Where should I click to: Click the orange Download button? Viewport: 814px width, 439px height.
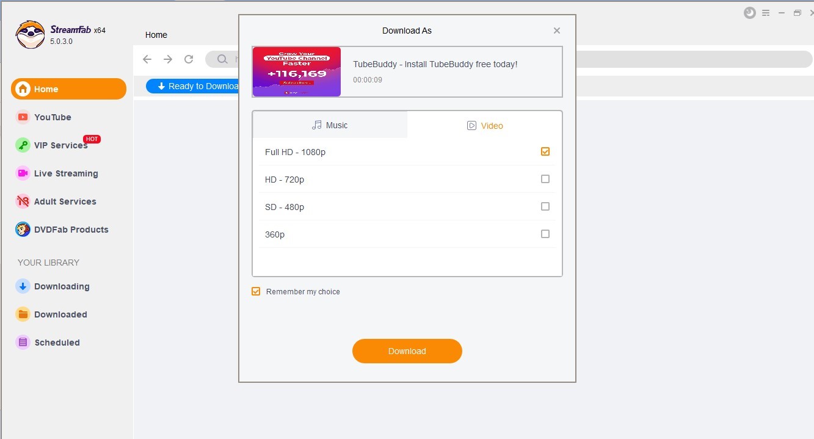(x=407, y=351)
